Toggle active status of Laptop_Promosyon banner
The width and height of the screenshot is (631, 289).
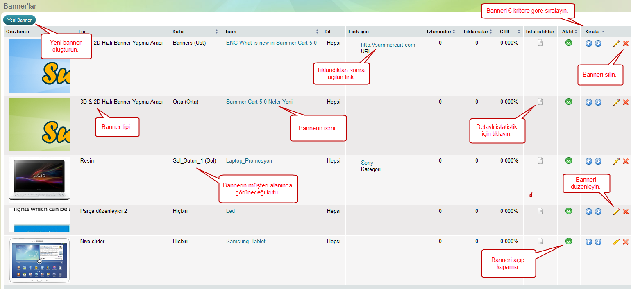tap(568, 160)
